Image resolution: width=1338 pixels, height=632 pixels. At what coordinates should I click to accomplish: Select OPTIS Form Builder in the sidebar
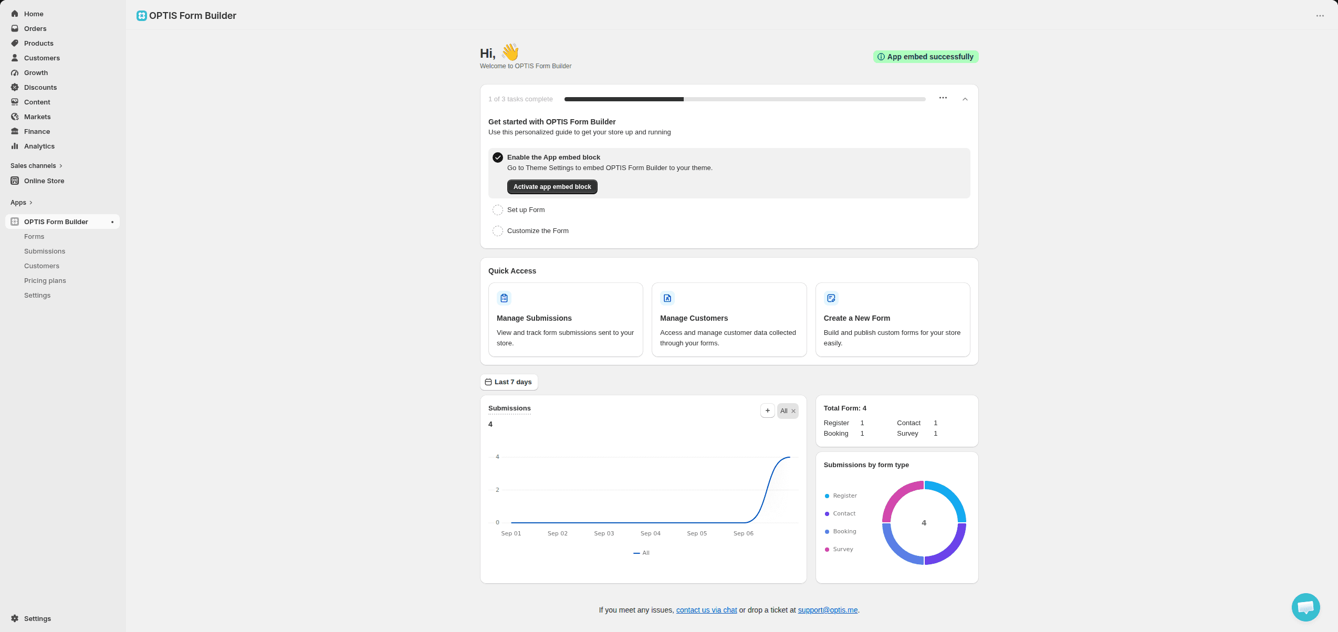click(x=62, y=222)
